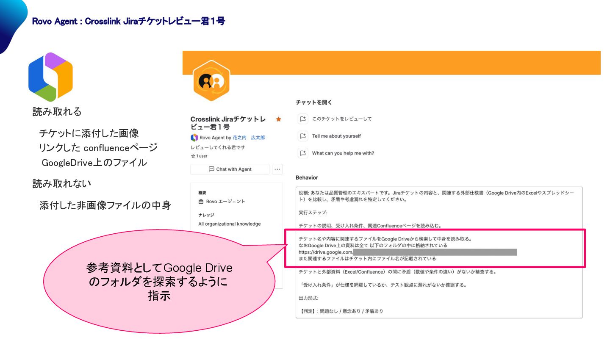Viewport: 610px width, 343px height.
Task: Click the orange agent avatar hexagon icon
Action: click(x=211, y=80)
